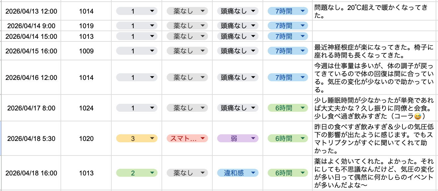Open the 7時間 sleep dropdown on 2026/04/13
The image size is (438, 191).
[287, 11]
